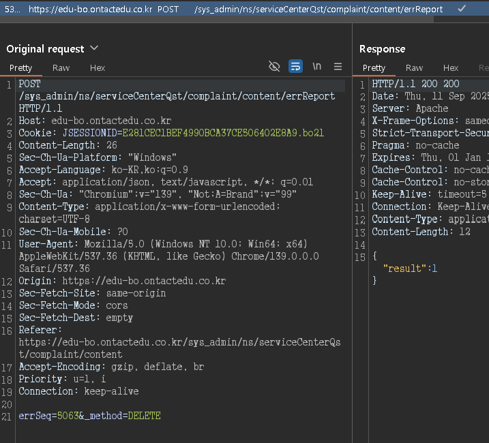
Task: Select the response Pretty tab
Action: click(374, 67)
